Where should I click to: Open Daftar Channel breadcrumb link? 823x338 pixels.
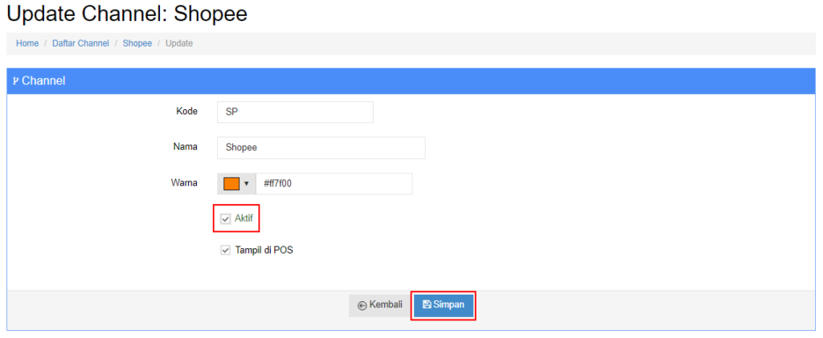coord(81,43)
